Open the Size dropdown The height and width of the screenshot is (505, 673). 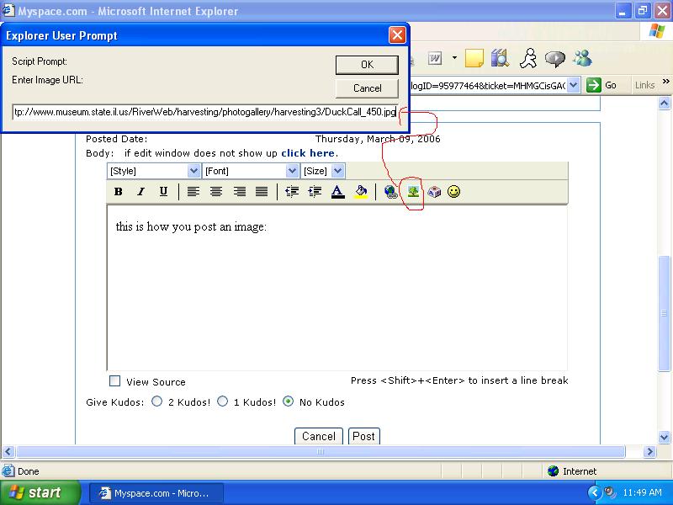(x=338, y=171)
